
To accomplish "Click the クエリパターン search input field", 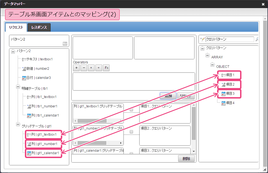I will [230, 39].
